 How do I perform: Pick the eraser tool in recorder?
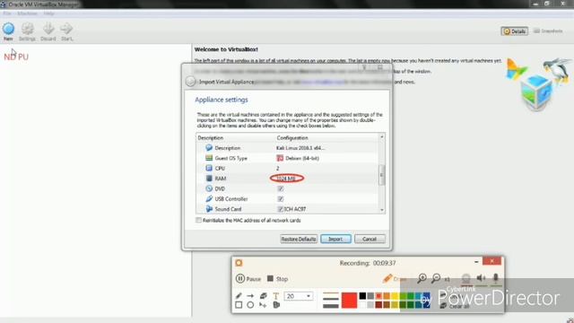[263, 295]
